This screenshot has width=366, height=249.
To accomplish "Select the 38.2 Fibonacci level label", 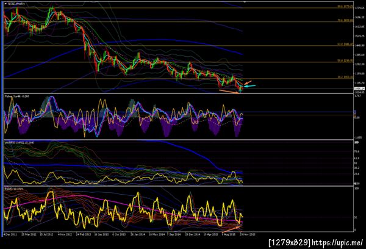I will pyautogui.click(x=345, y=77).
